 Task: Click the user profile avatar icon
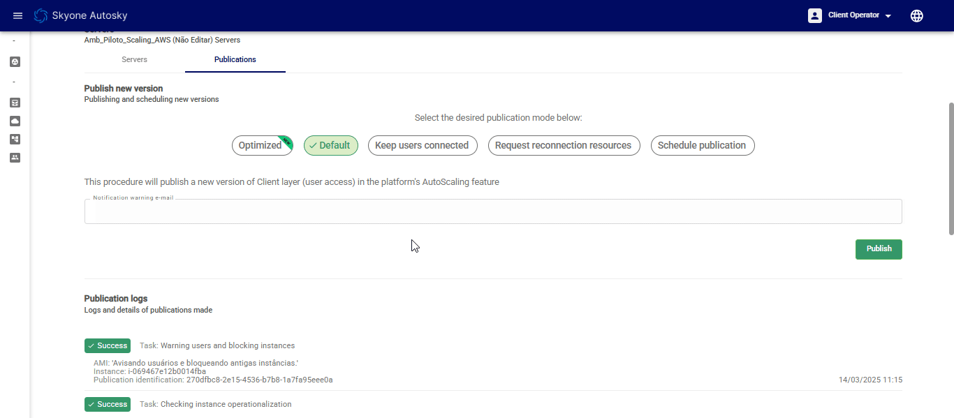tap(815, 15)
